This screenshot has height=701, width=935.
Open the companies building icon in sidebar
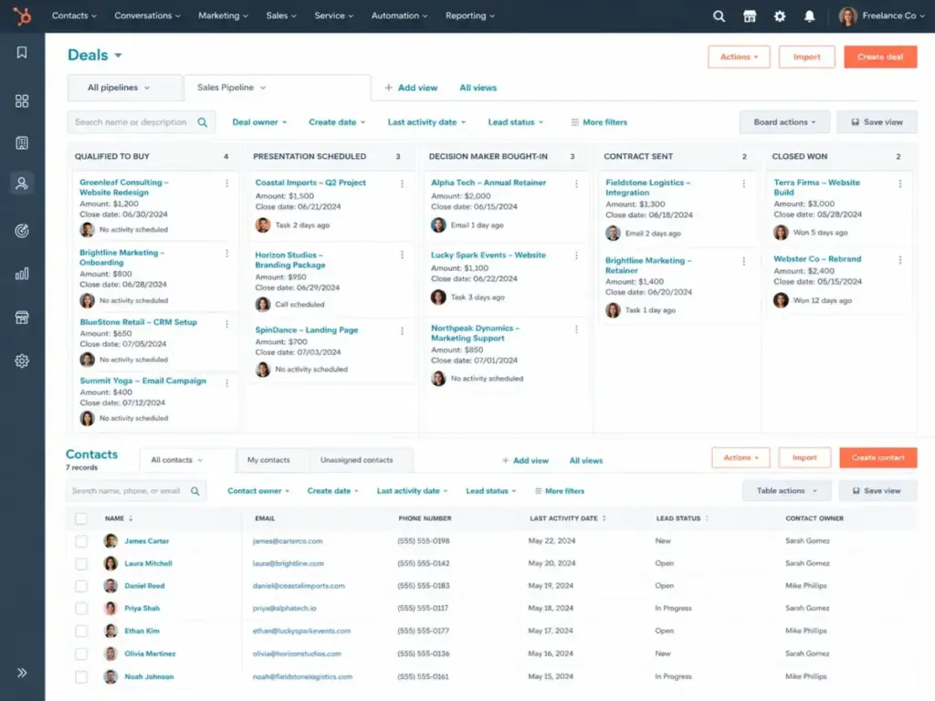(x=22, y=143)
